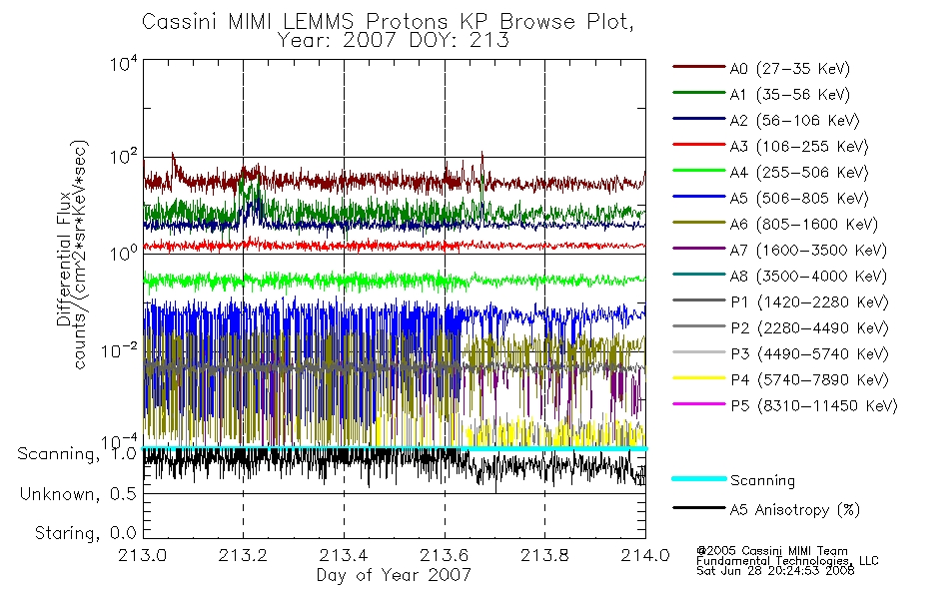The height and width of the screenshot is (599, 949).
Task: Click the 213.6 x-axis tick label
Action: [445, 555]
